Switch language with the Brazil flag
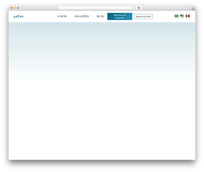Viewport: 204px width, 172px height. [x=177, y=16]
